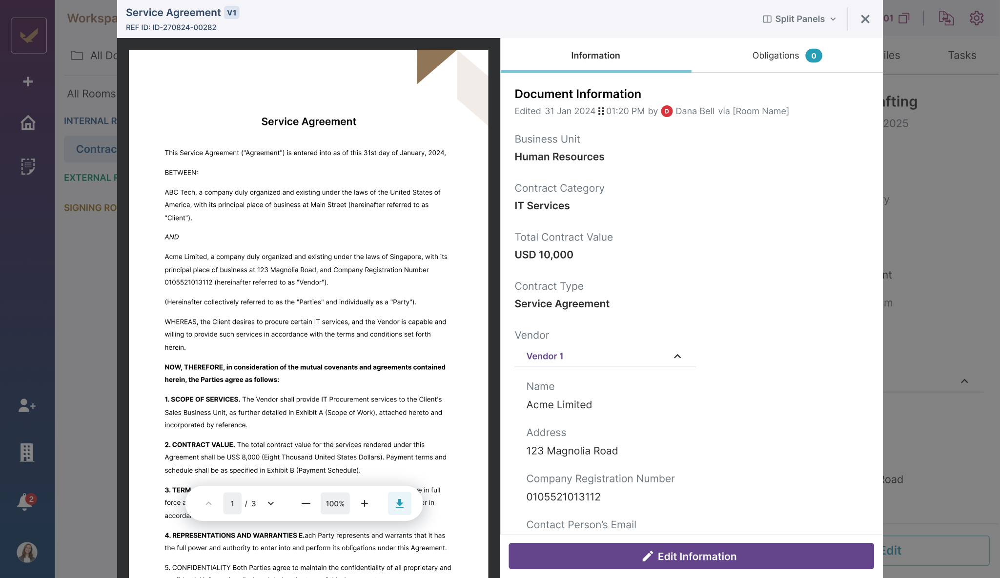Open the document compare icon
Screen dimensions: 1000x578
[946, 18]
